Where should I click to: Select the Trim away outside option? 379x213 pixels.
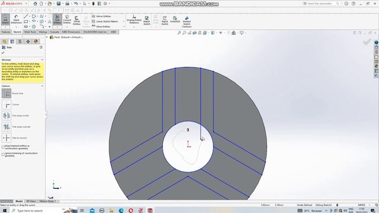7,127
